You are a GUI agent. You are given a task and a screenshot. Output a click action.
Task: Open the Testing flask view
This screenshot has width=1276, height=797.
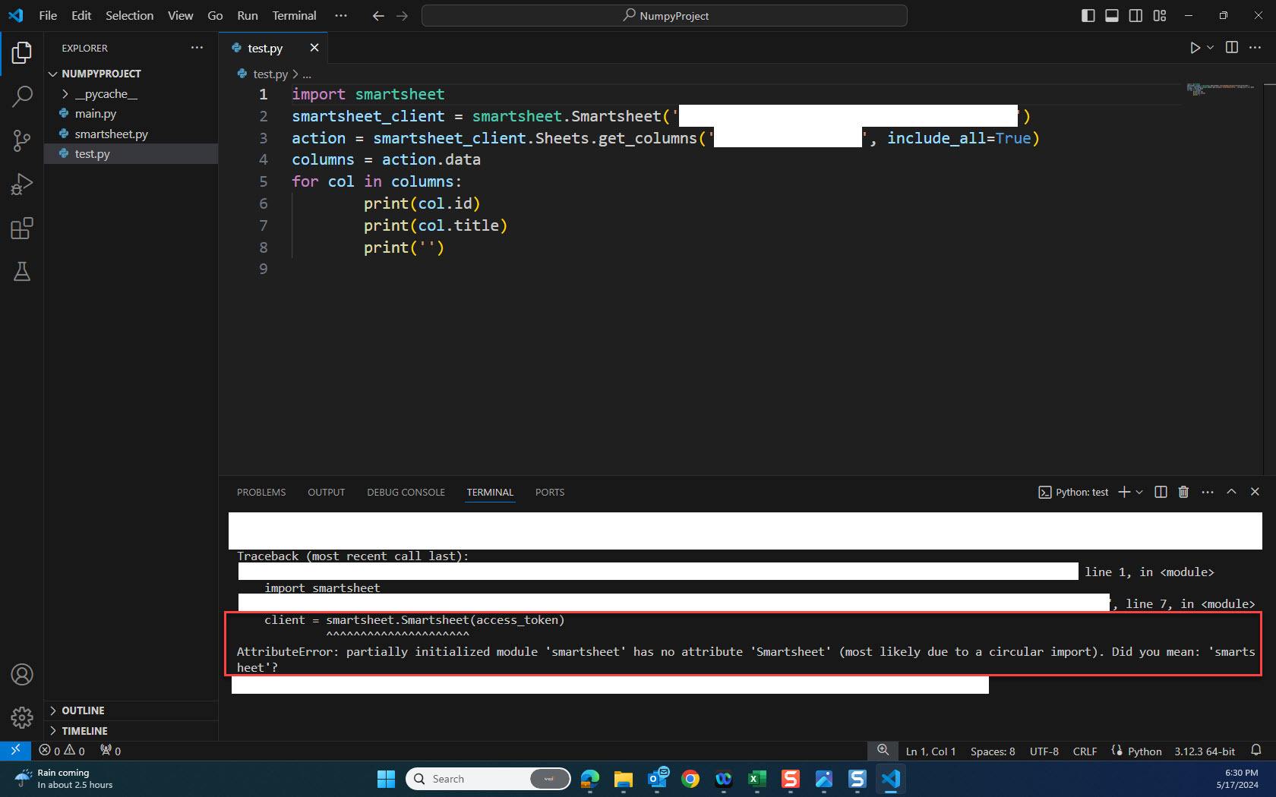coord(22,272)
